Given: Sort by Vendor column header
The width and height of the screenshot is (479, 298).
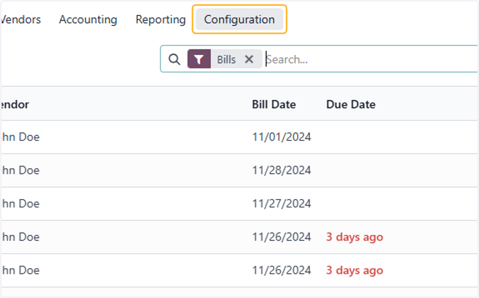Looking at the screenshot, I should click(x=15, y=105).
